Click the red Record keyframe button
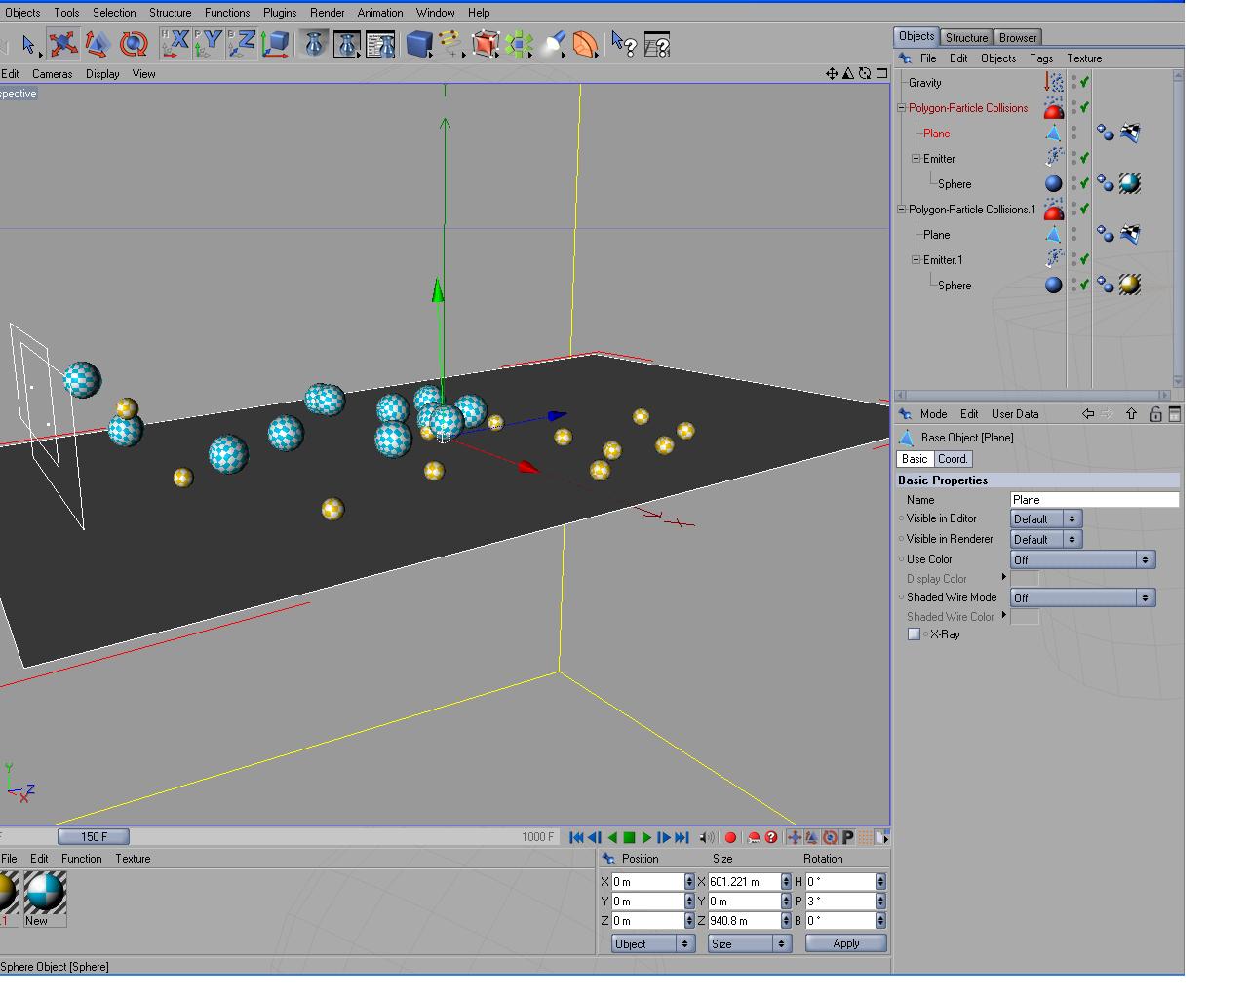This screenshot has width=1248, height=998. point(730,837)
